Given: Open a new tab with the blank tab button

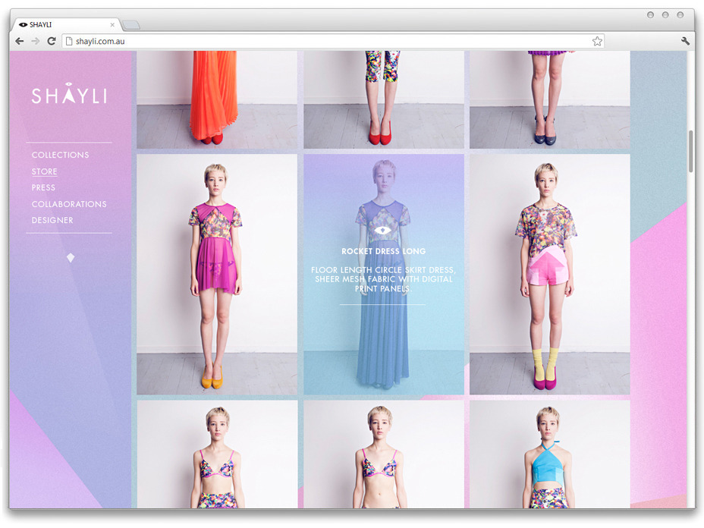Looking at the screenshot, I should (x=131, y=25).
